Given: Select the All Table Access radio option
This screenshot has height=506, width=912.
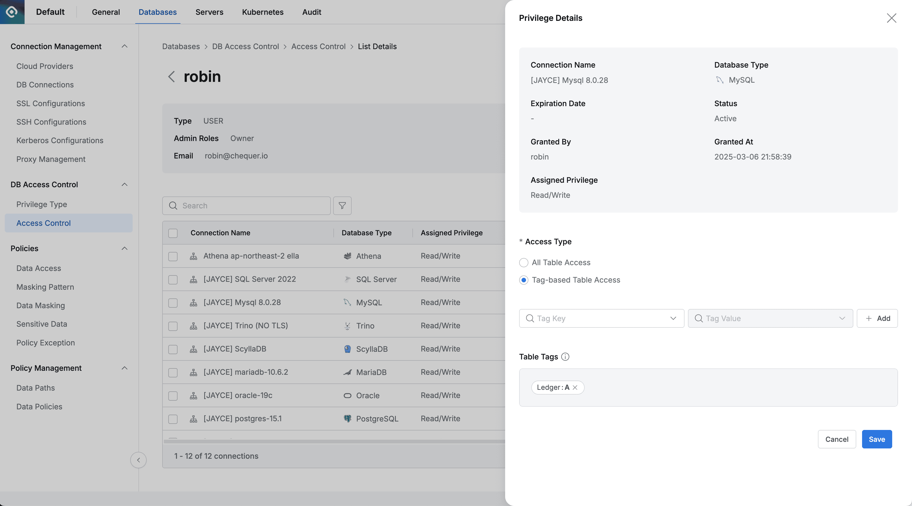Looking at the screenshot, I should pyautogui.click(x=524, y=263).
